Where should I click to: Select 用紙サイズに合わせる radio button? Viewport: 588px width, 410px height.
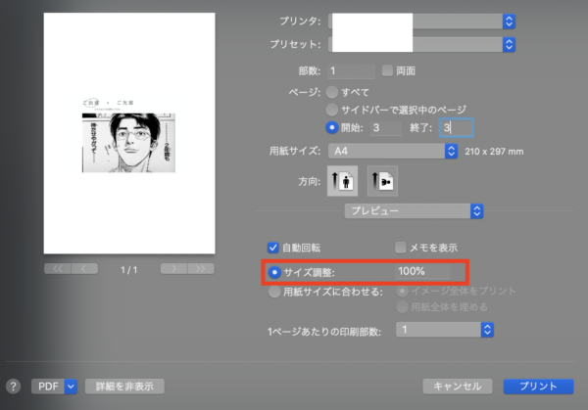tap(273, 290)
